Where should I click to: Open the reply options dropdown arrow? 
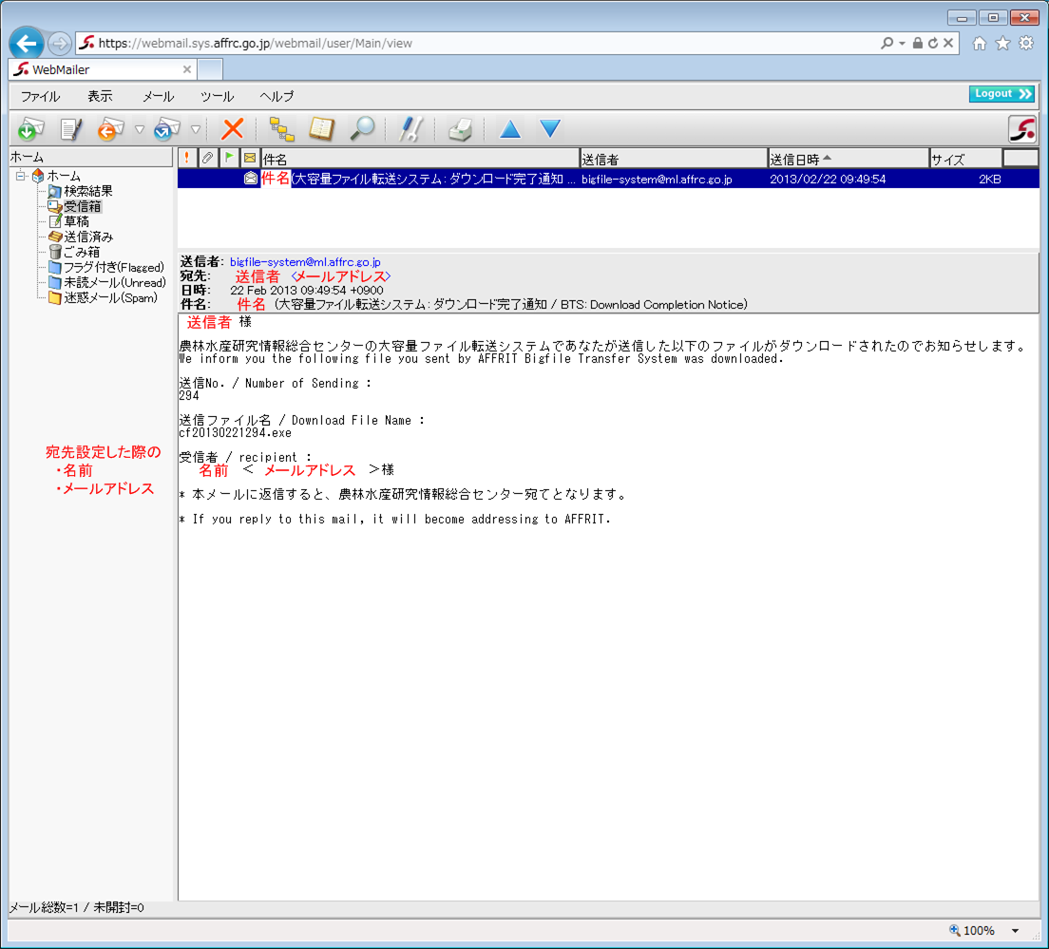pos(139,129)
